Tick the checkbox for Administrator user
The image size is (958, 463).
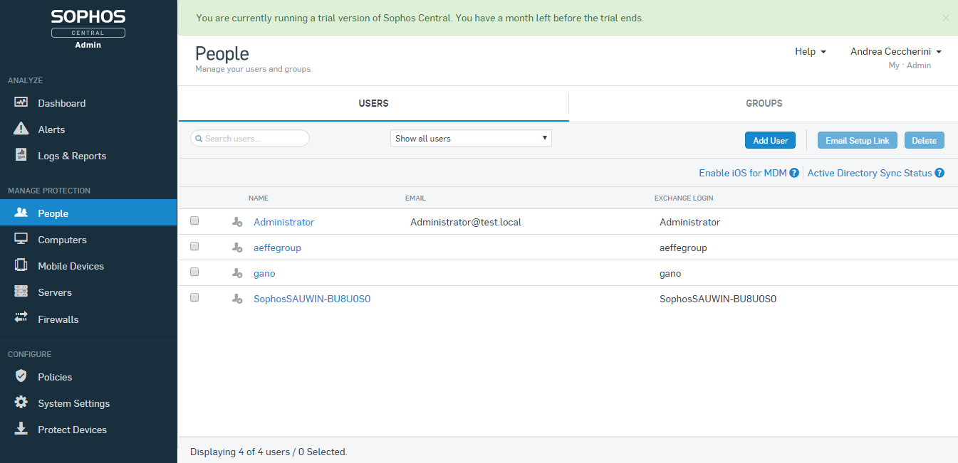tap(194, 221)
